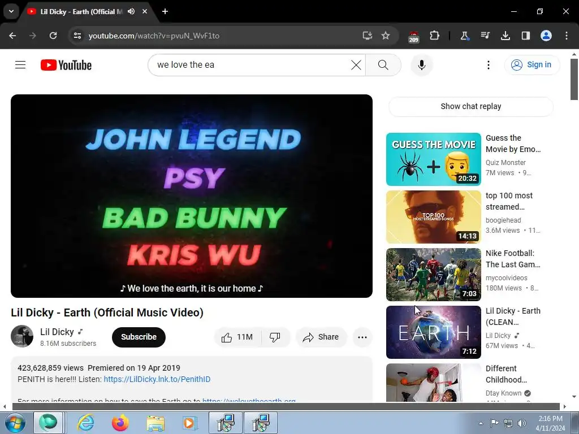
Task: Open Chrome profile avatar
Action: [x=546, y=36]
